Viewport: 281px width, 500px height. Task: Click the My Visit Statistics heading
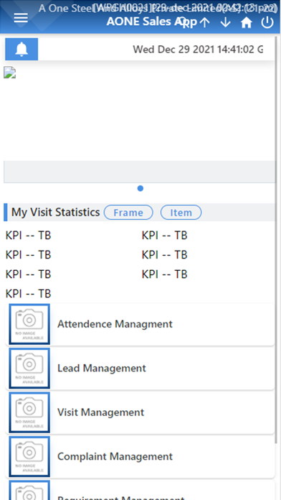click(x=56, y=212)
